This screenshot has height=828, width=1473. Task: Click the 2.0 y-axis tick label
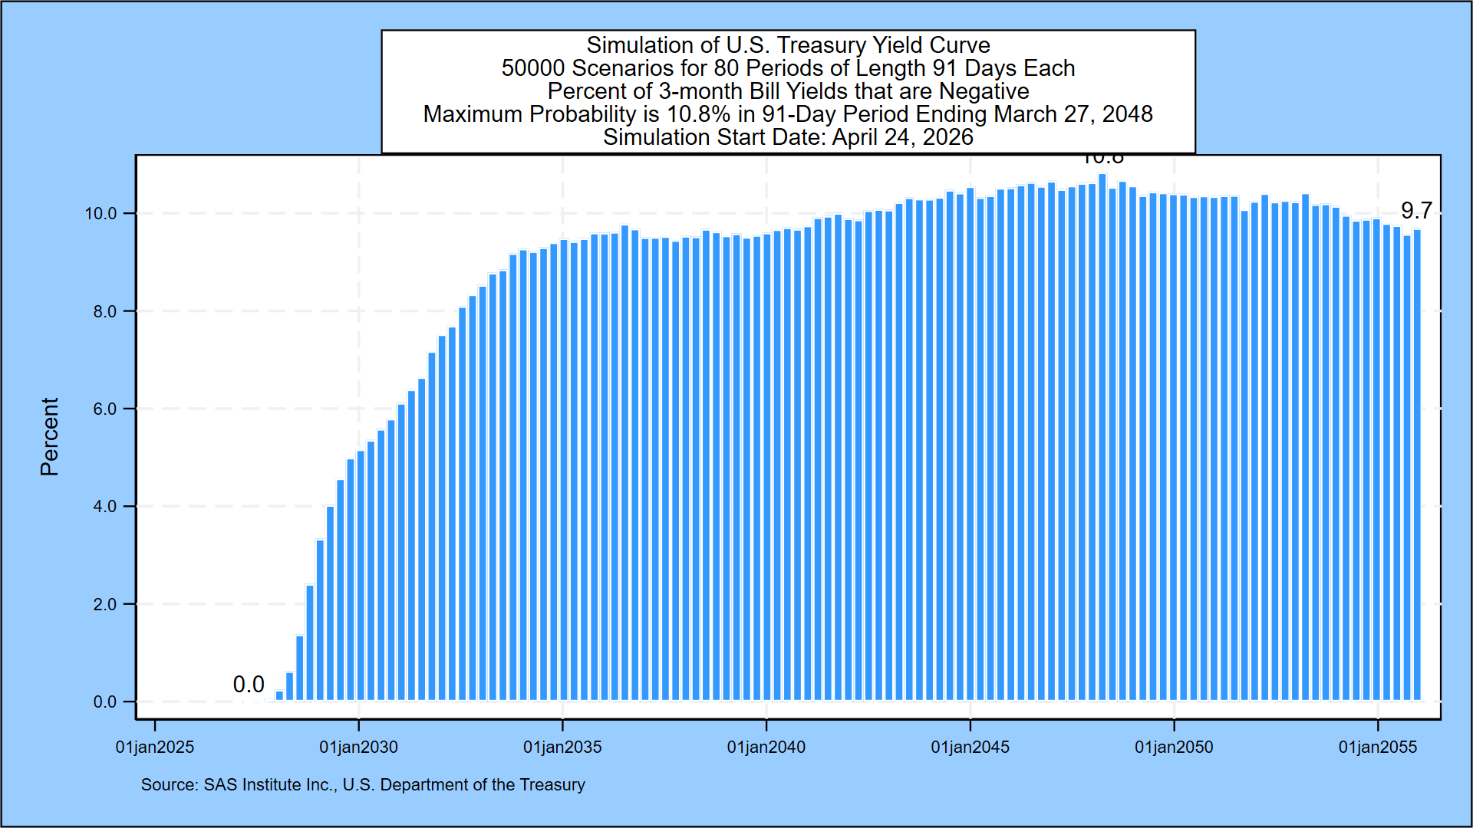click(x=105, y=604)
